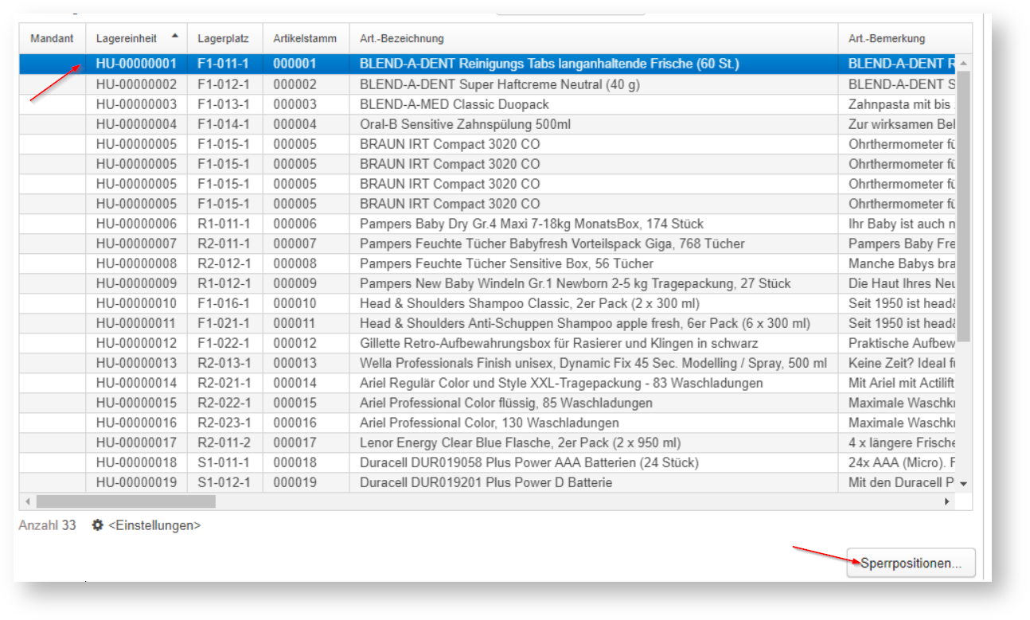Select row HU-00000006
This screenshot has height=620, width=1030.
coord(487,224)
